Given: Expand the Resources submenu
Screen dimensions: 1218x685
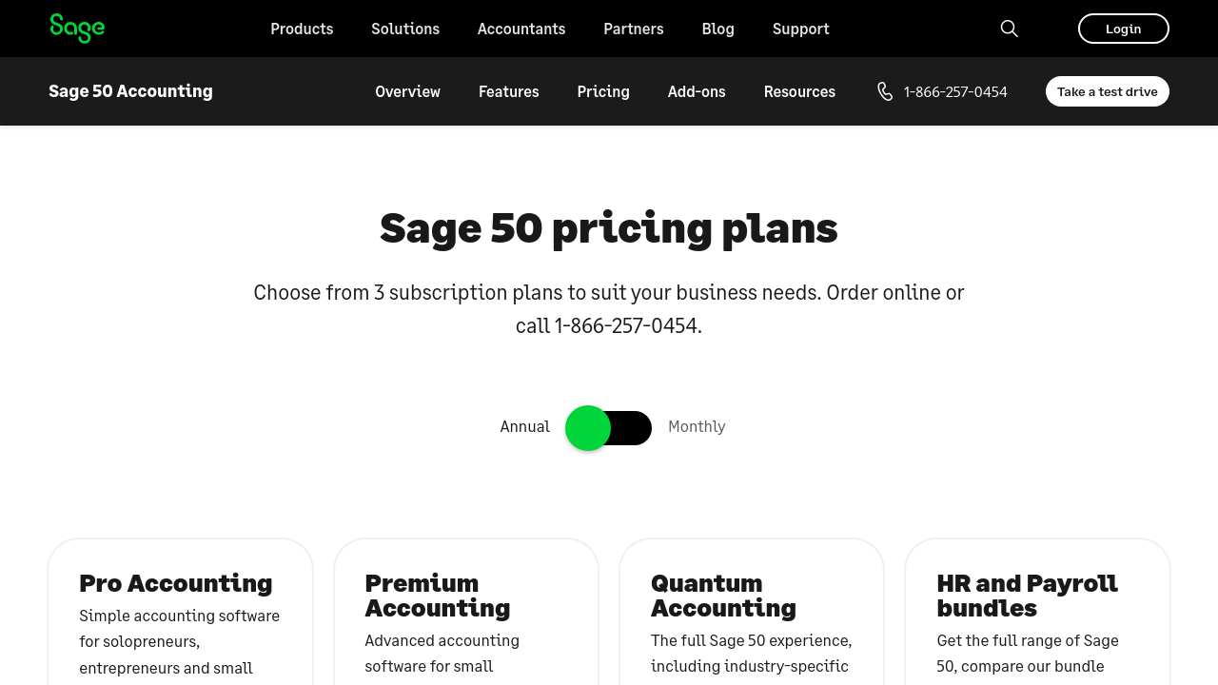Looking at the screenshot, I should click(799, 91).
